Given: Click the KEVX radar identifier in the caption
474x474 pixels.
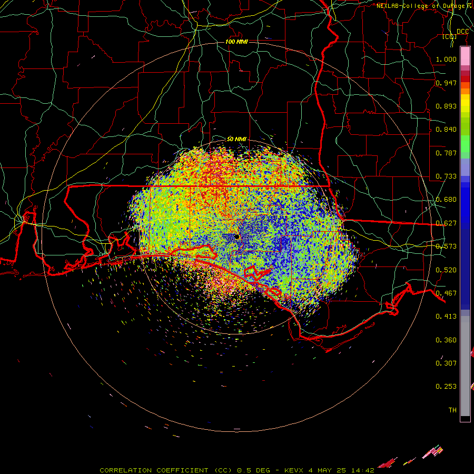Looking at the screenshot, I should (294, 470).
